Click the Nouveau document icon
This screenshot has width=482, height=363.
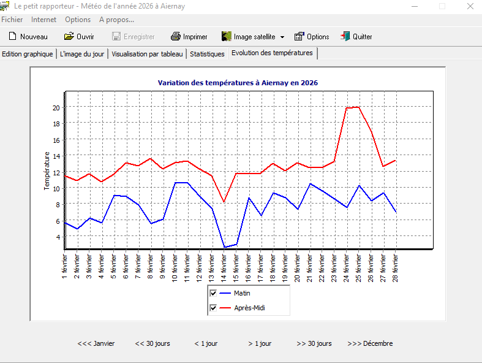[12, 37]
